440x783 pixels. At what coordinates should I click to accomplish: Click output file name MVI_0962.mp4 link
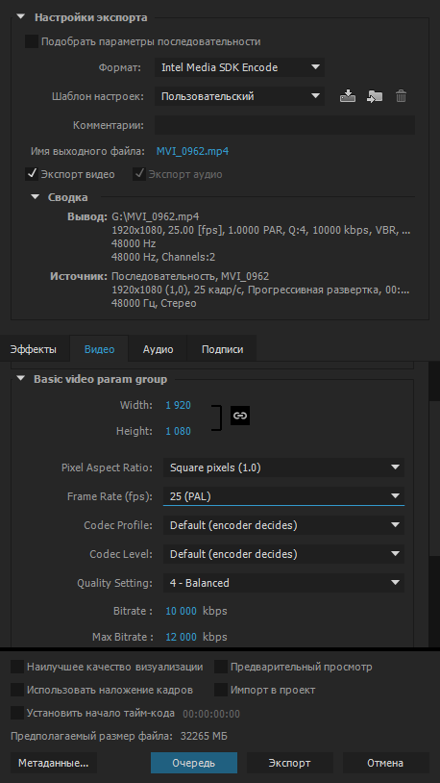[x=192, y=151]
